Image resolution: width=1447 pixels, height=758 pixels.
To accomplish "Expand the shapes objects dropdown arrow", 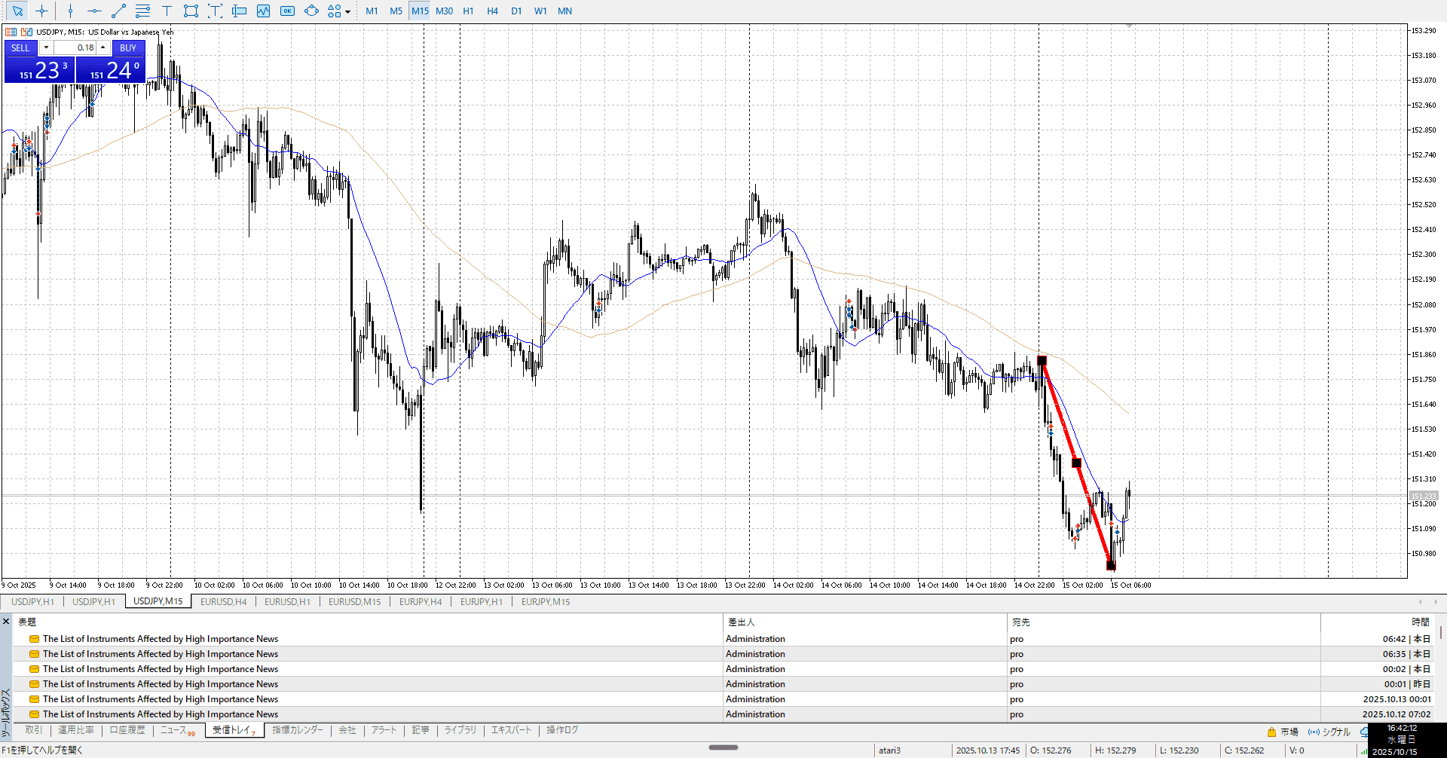I will pos(347,12).
